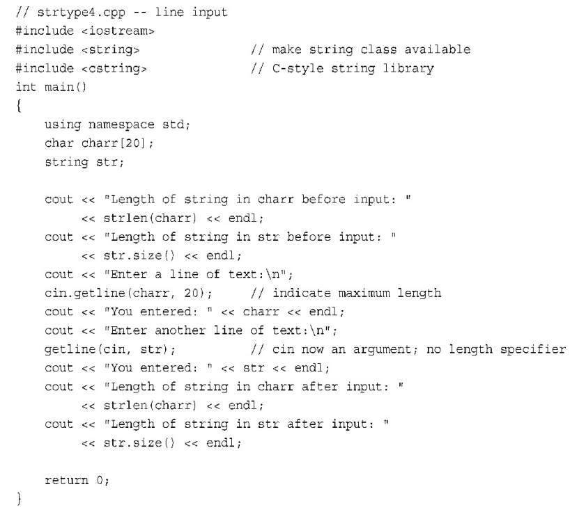Click the #include <string> directive

click(78, 49)
